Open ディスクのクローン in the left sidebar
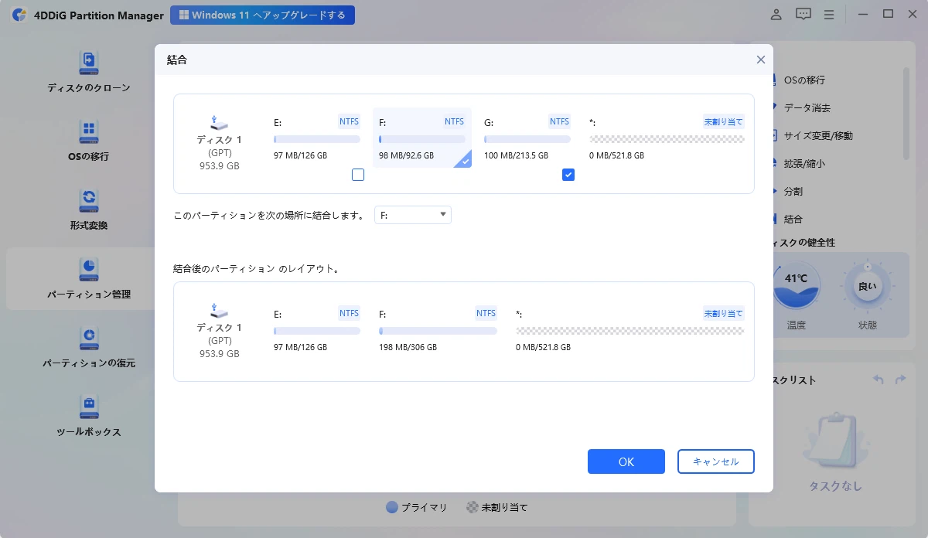This screenshot has height=538, width=928. click(88, 72)
